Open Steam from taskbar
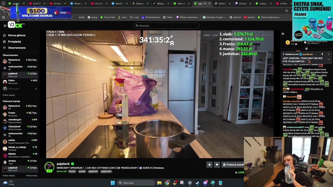This screenshot has height=187, width=333. 197,183
